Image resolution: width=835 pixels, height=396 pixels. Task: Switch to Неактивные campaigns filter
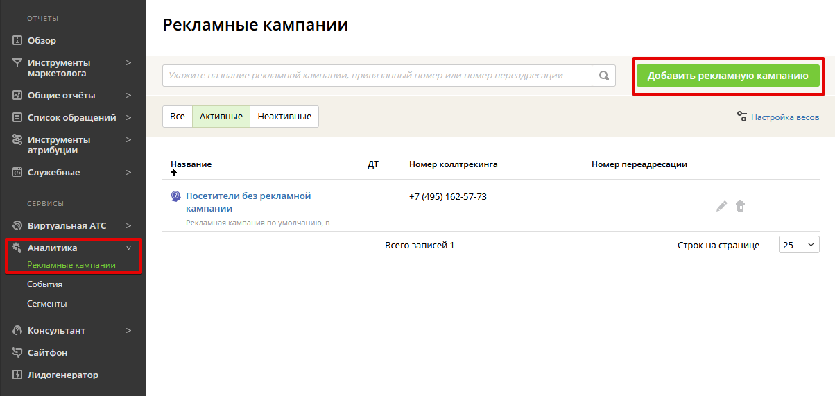coord(284,117)
